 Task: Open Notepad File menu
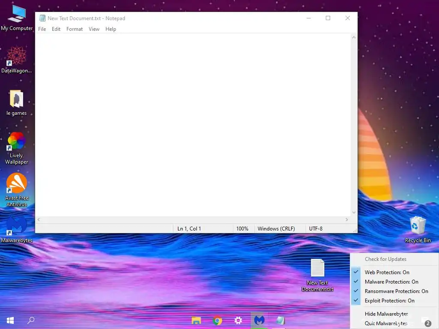(42, 29)
